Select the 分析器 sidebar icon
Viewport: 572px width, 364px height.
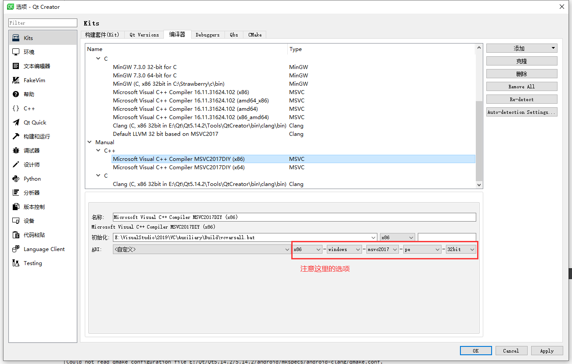pos(16,193)
